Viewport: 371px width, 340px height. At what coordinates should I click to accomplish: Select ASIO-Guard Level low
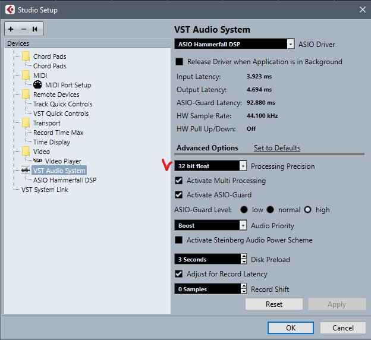244,210
